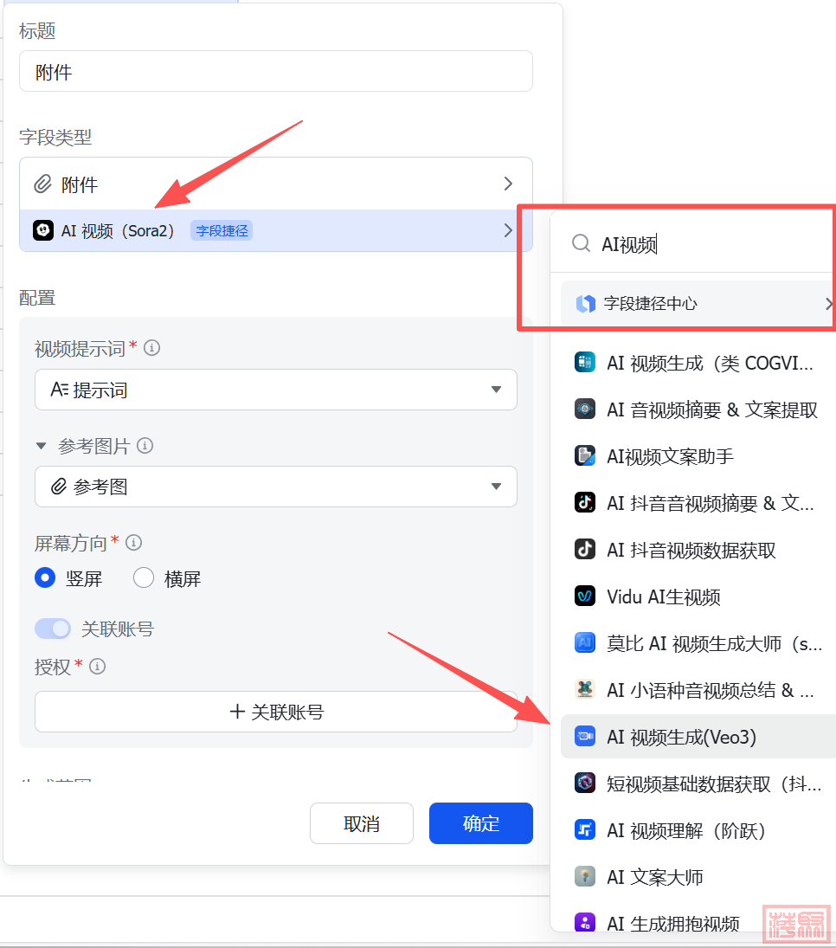This screenshot has width=836, height=948.
Task: Open the 提示词 dropdown
Action: pyautogui.click(x=275, y=390)
